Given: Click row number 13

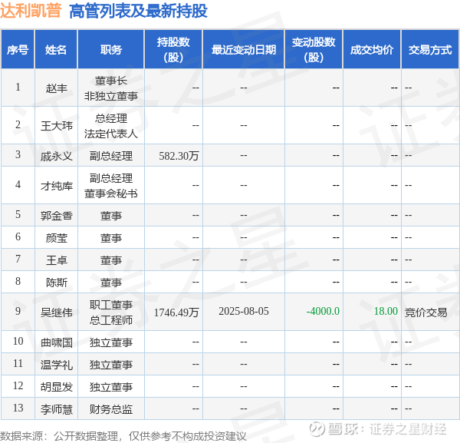Looking at the screenshot, I should click(18, 408).
